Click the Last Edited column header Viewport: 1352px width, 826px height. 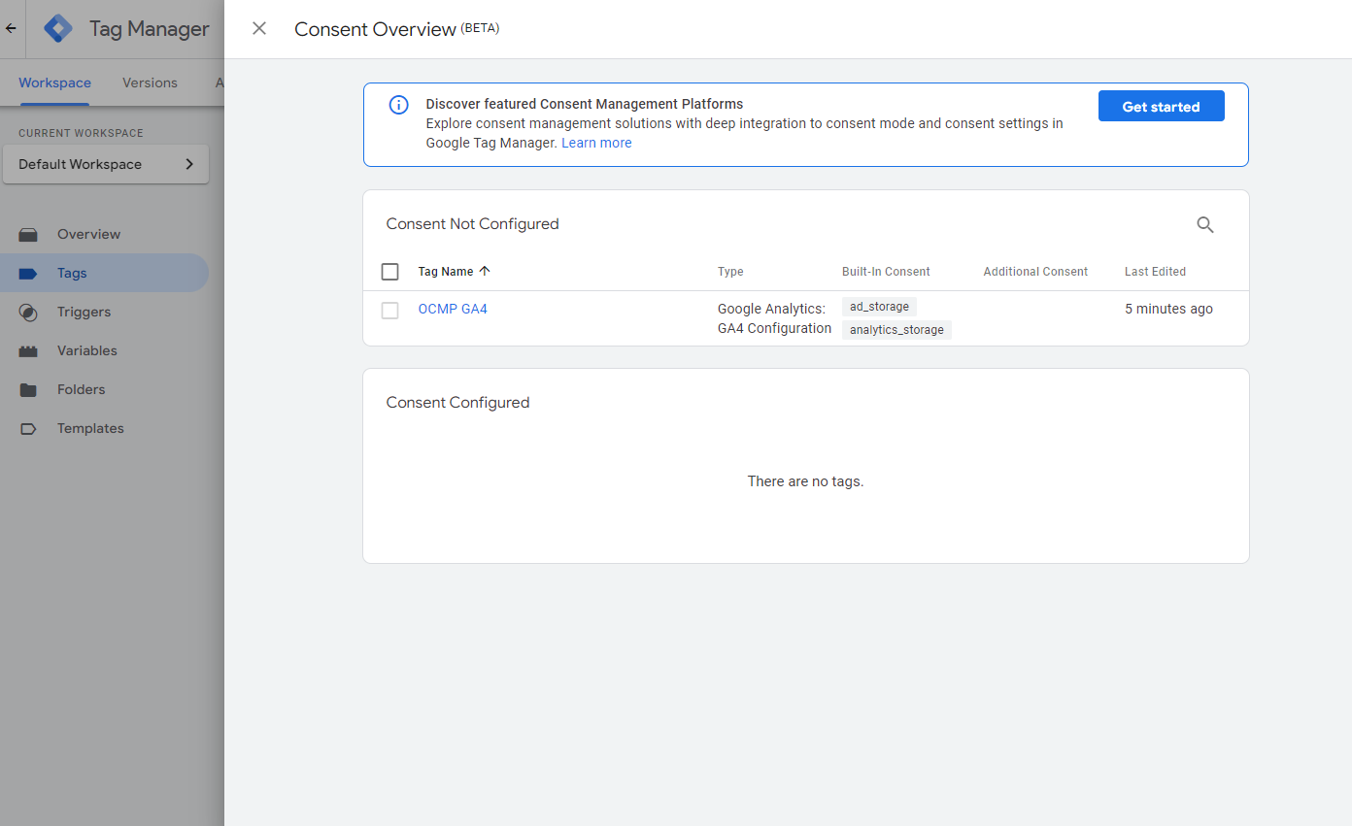pyautogui.click(x=1155, y=272)
